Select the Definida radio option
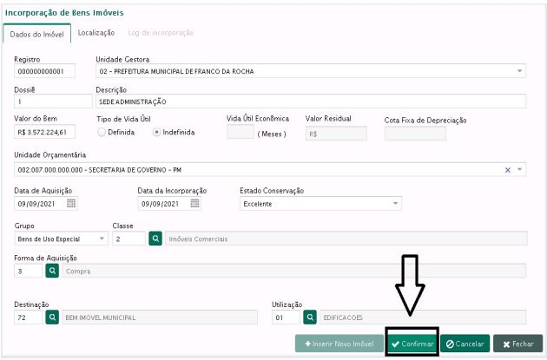547x360 pixels. tap(102, 133)
